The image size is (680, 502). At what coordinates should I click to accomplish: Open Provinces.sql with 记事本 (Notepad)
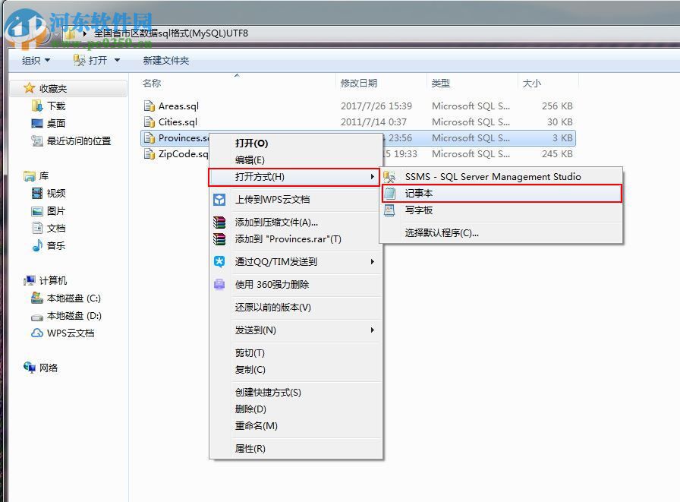420,193
